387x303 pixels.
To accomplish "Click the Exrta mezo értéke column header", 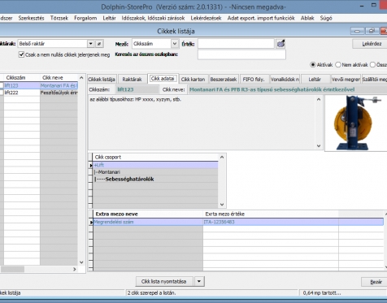I will pos(271,214).
